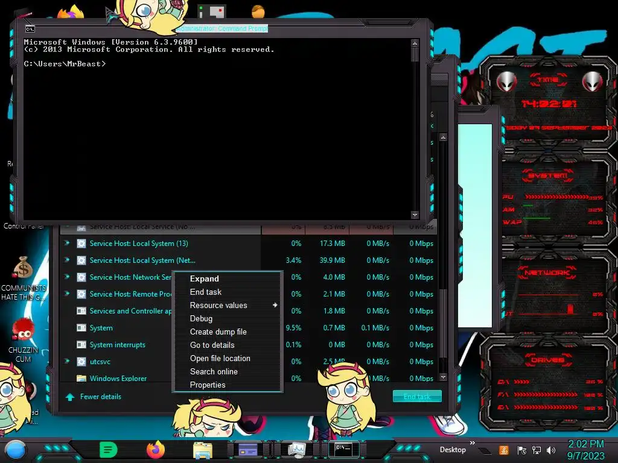Open the red CHUZZIN CUM desktop icon

(23, 330)
